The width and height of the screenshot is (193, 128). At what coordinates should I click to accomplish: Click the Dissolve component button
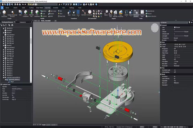[x=51, y=14]
